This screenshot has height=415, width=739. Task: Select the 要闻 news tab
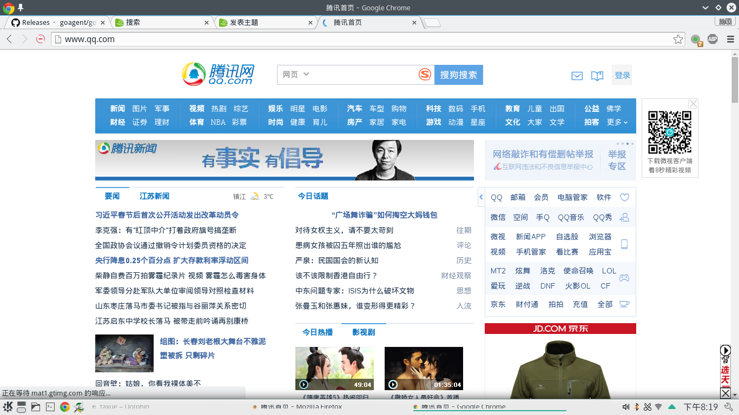(112, 196)
